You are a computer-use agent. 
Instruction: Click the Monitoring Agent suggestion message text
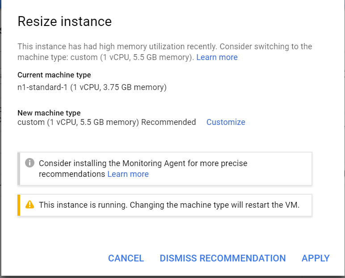(x=143, y=163)
